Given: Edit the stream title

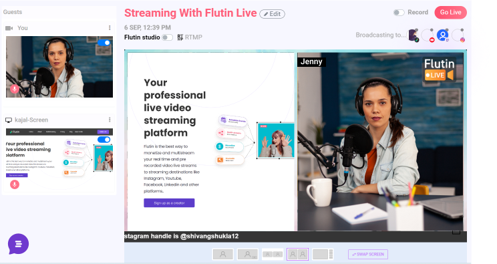Looking at the screenshot, I should [273, 14].
